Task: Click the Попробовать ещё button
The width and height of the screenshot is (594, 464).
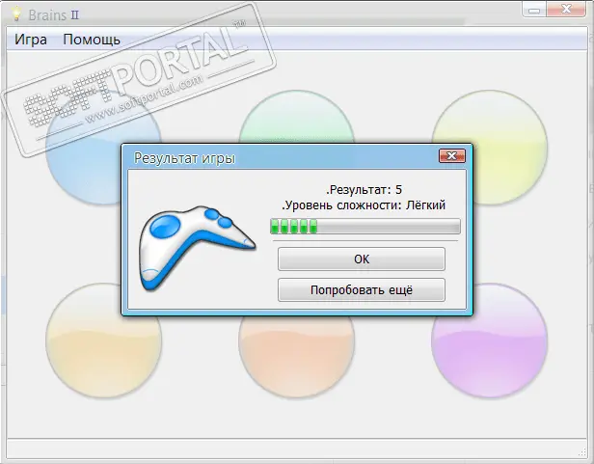Action: pyautogui.click(x=362, y=290)
